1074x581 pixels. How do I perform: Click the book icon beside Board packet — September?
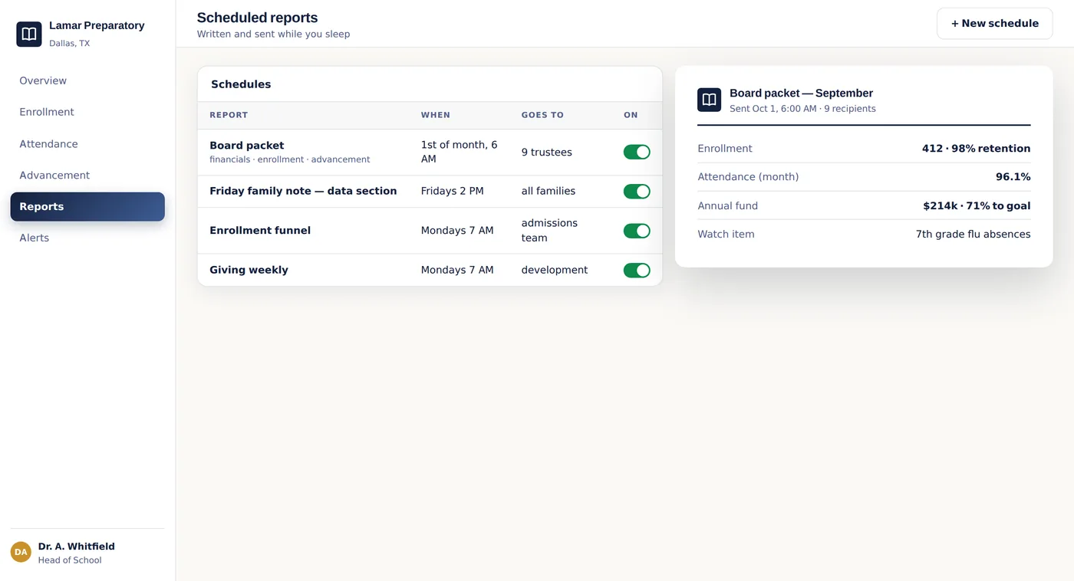point(709,100)
